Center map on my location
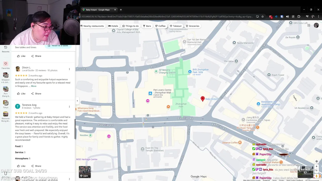 [x=316, y=161]
